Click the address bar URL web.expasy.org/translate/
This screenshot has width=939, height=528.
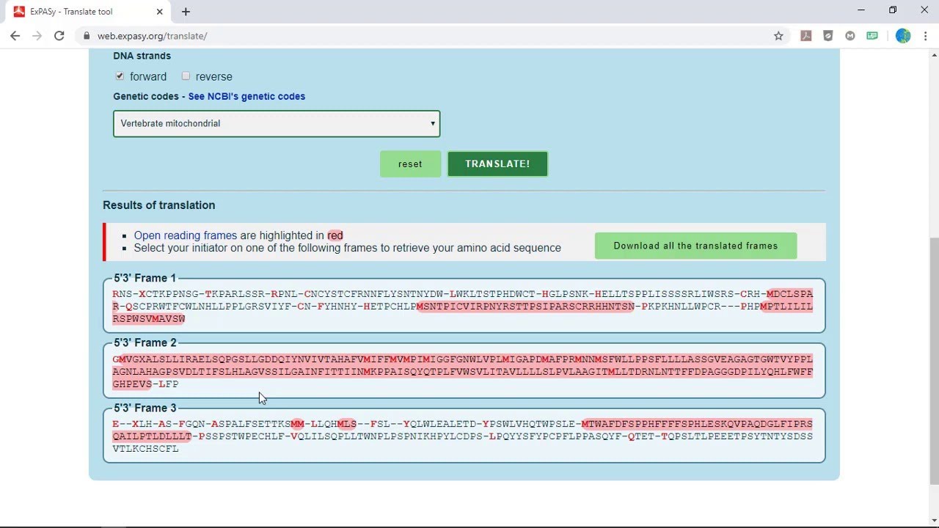point(152,35)
